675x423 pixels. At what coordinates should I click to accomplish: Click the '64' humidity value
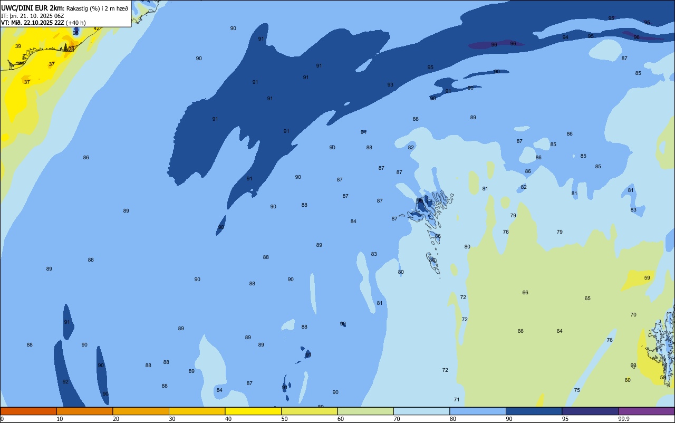560,331
